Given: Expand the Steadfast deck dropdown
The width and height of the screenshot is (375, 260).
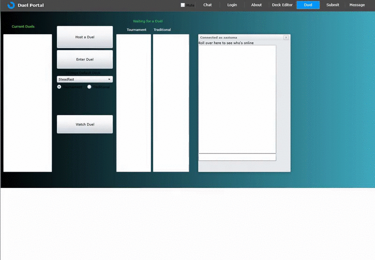Looking at the screenshot, I should click(85, 79).
